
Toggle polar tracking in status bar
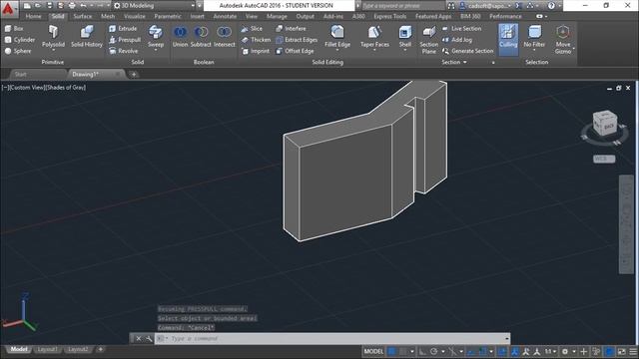434,351
